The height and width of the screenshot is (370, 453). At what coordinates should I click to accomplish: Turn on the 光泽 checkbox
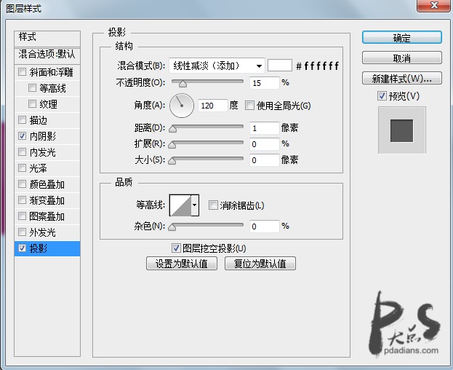22,168
